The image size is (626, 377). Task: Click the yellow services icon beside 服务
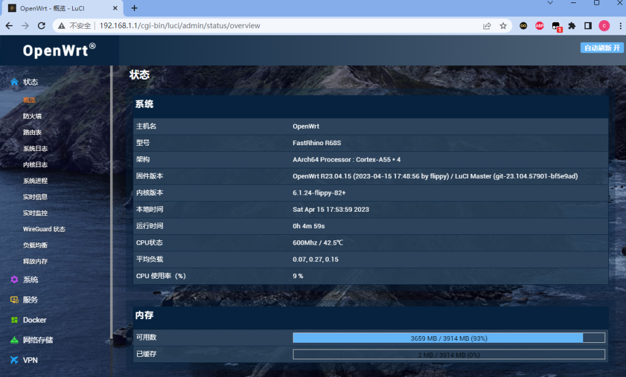pos(15,300)
